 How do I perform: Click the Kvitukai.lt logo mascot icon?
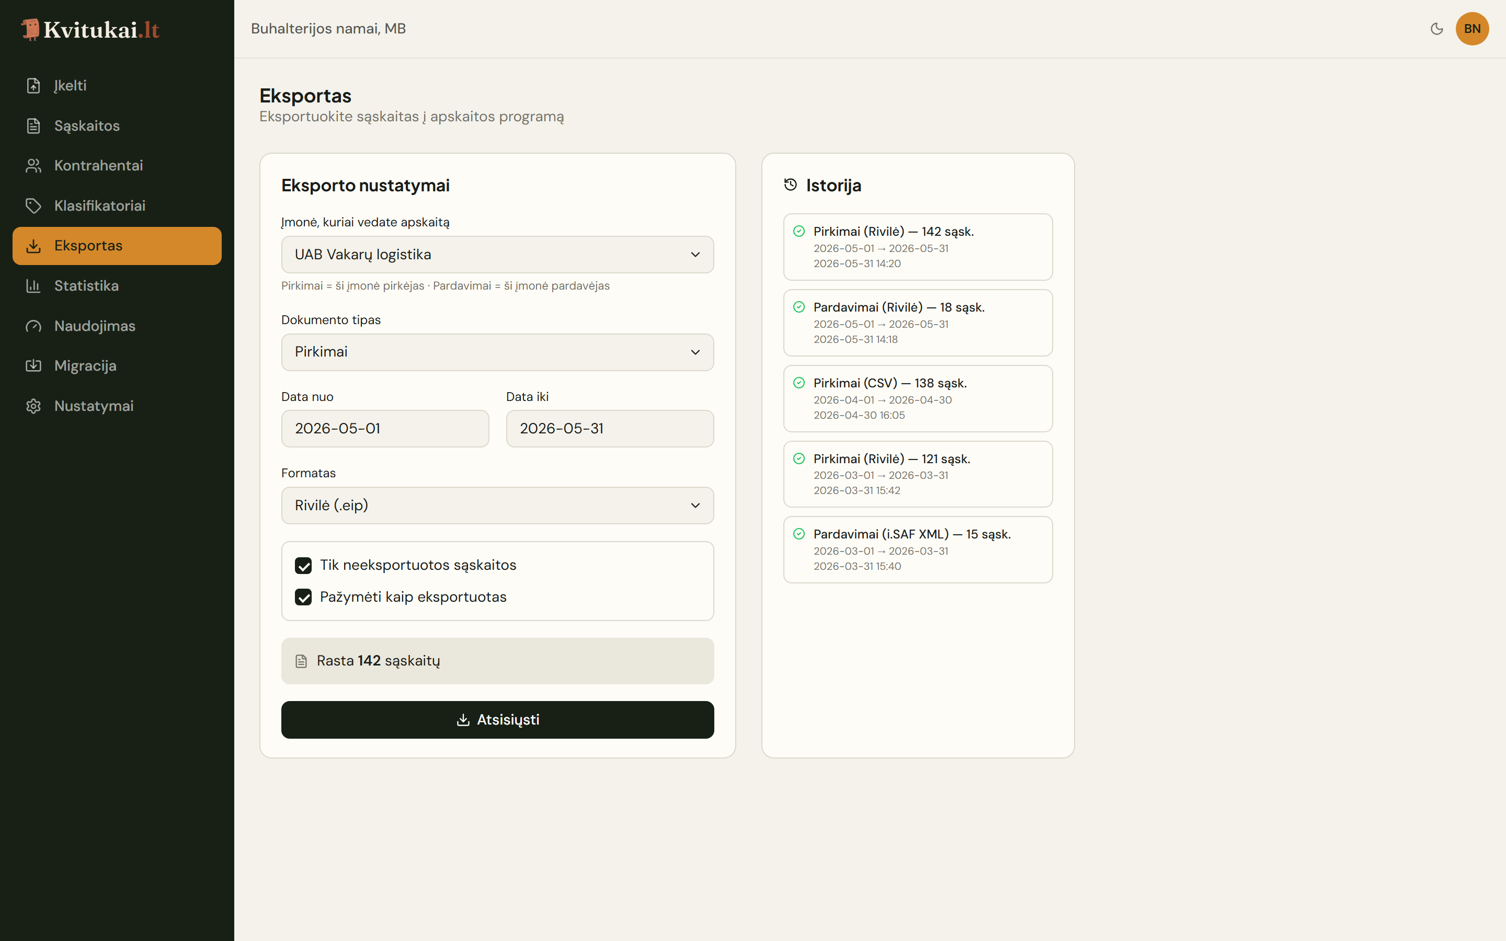pyautogui.click(x=30, y=29)
